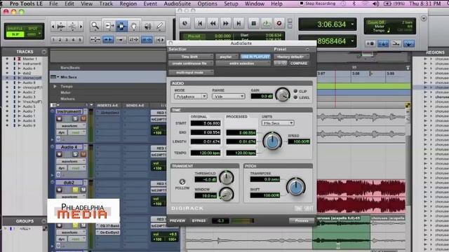The height and width of the screenshot is (252, 449).
Task: Enable Spot edit mode
Action: tap(33, 28)
